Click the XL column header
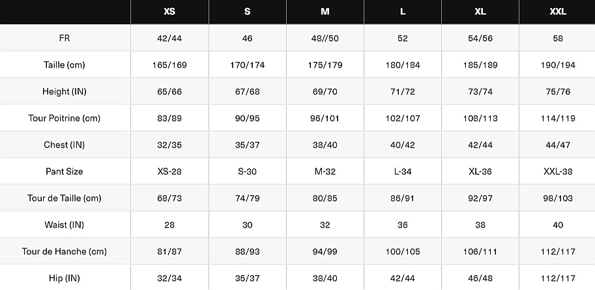 point(480,12)
